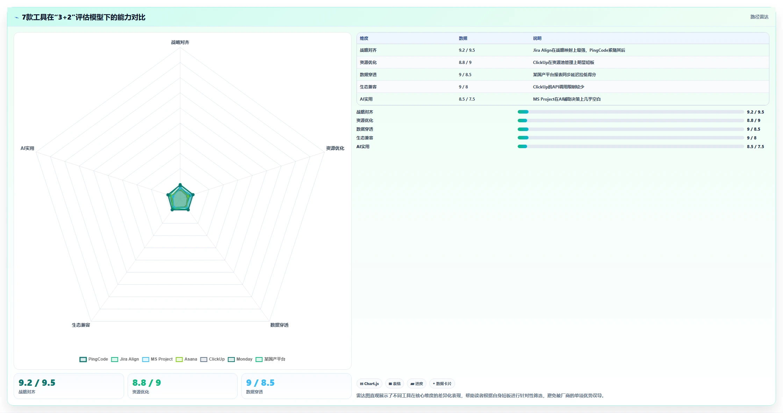
Task: Click the 数据卡片 tag
Action: pyautogui.click(x=442, y=384)
